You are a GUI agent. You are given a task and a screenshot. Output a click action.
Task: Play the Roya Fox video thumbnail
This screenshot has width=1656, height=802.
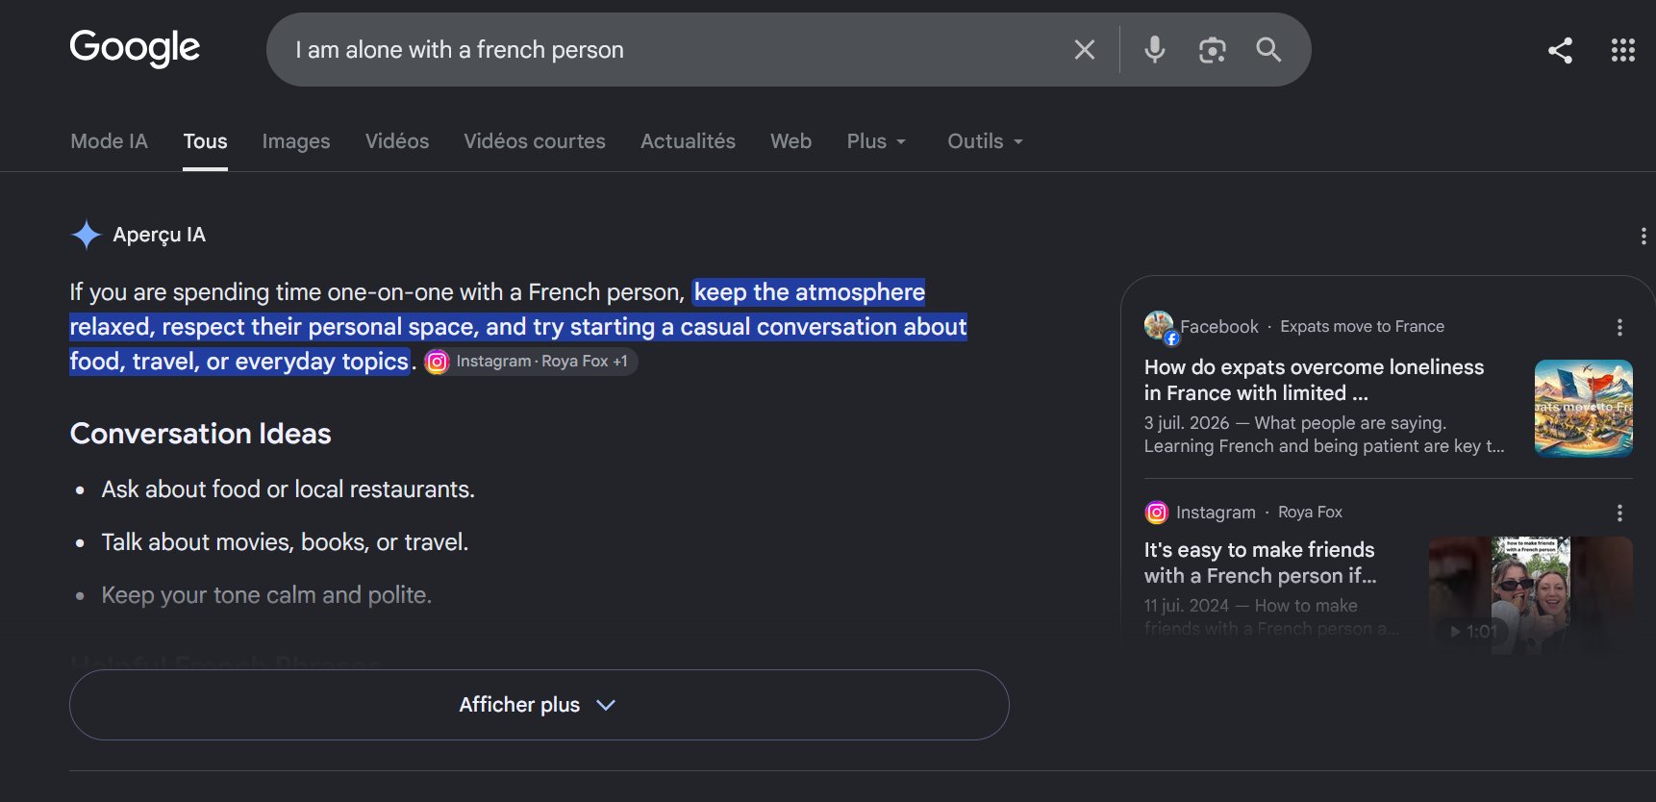[1531, 595]
